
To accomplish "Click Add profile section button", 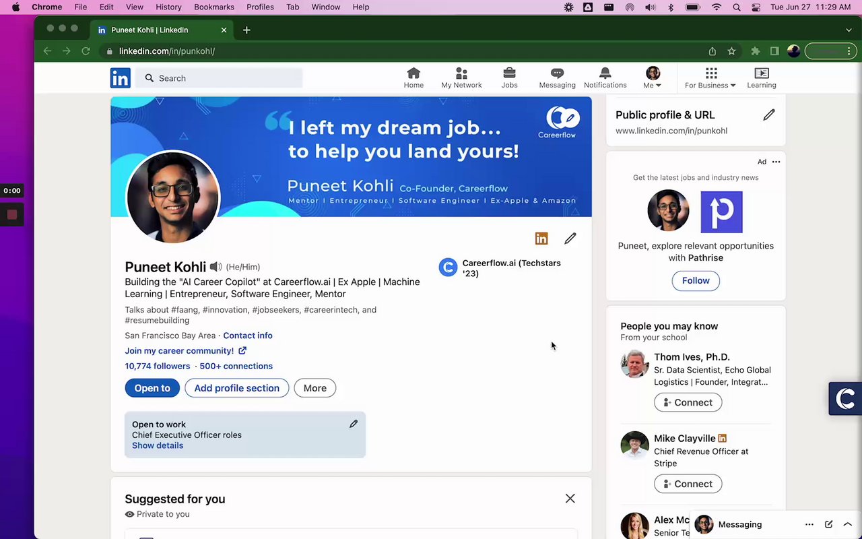I will [x=237, y=388].
